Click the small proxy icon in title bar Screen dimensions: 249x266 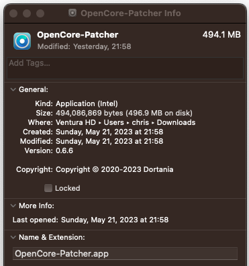pos(72,13)
